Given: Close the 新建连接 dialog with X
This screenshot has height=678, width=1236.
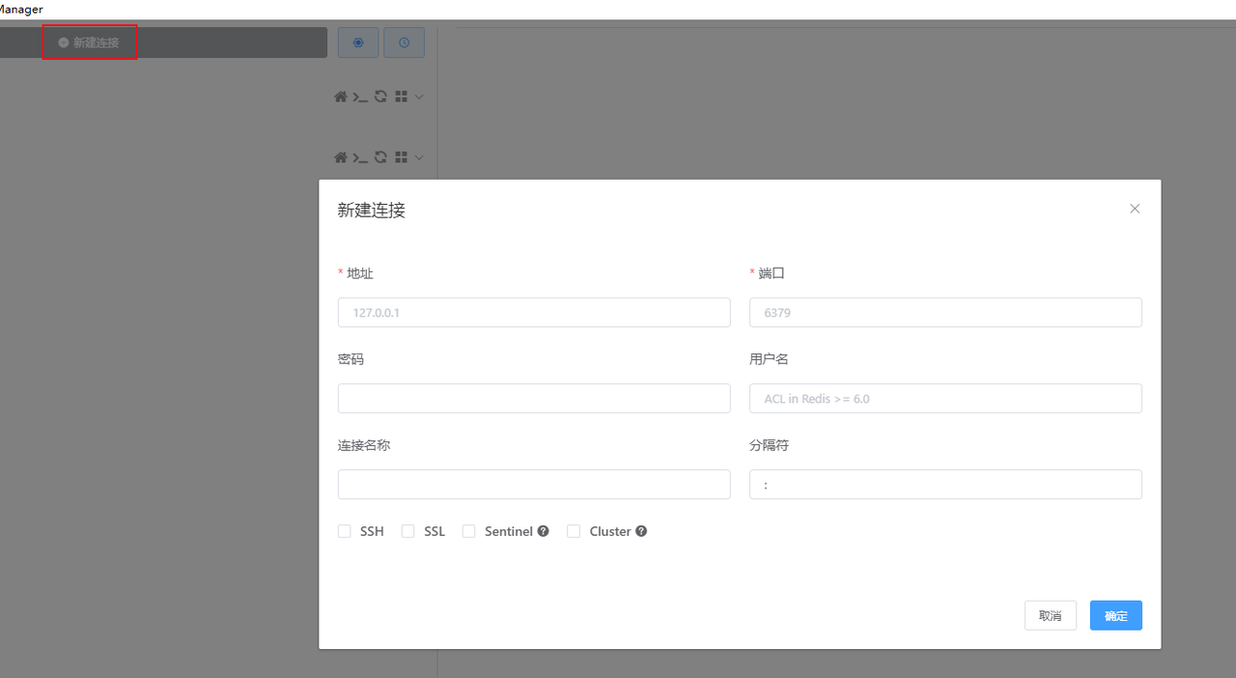Looking at the screenshot, I should point(1135,209).
